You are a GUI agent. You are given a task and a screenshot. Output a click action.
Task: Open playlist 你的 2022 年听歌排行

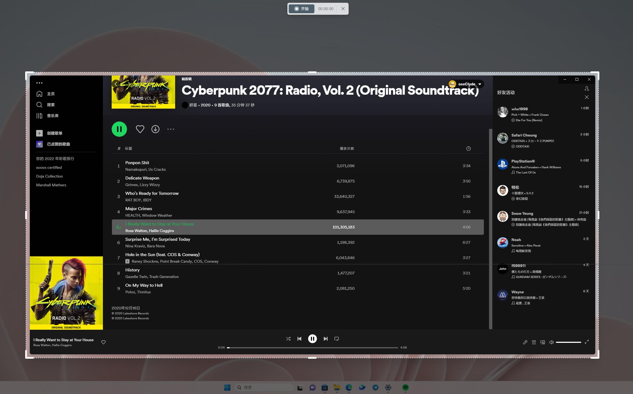click(x=55, y=159)
